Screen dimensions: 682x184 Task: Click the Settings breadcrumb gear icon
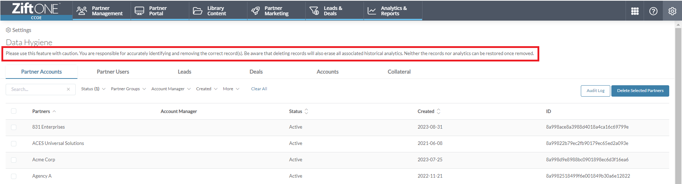click(8, 30)
